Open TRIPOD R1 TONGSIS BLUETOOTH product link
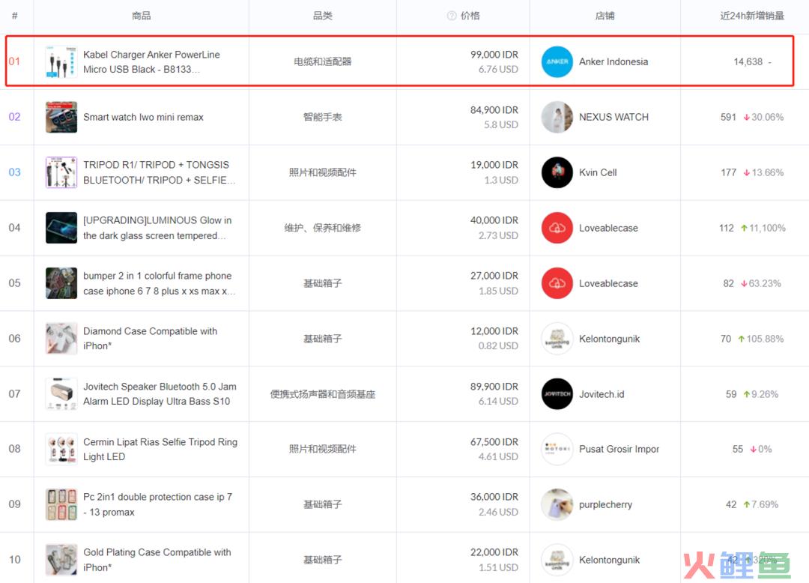Screen dimensions: 809x583 [159, 172]
